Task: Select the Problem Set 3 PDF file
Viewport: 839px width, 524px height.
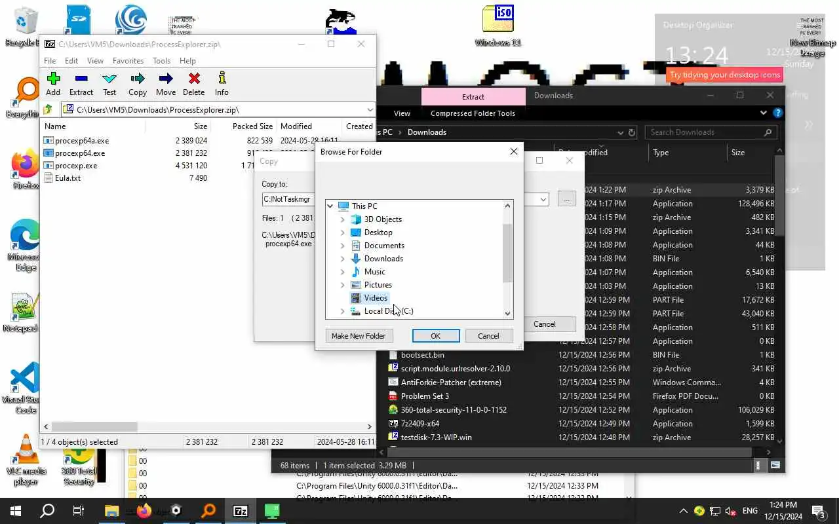Action: point(425,396)
